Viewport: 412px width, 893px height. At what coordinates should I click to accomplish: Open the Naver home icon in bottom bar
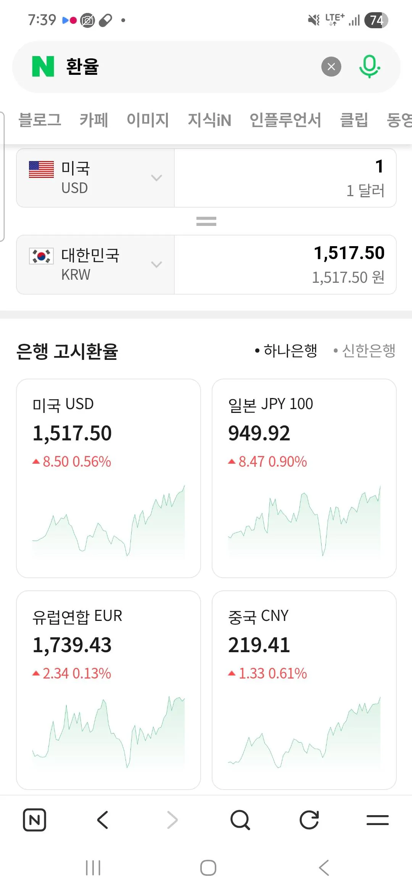[x=34, y=820]
